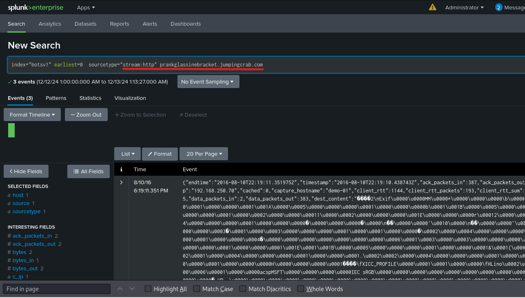Screen dimensions: 525x298
Task: Click the Deselect button
Action: click(x=193, y=115)
